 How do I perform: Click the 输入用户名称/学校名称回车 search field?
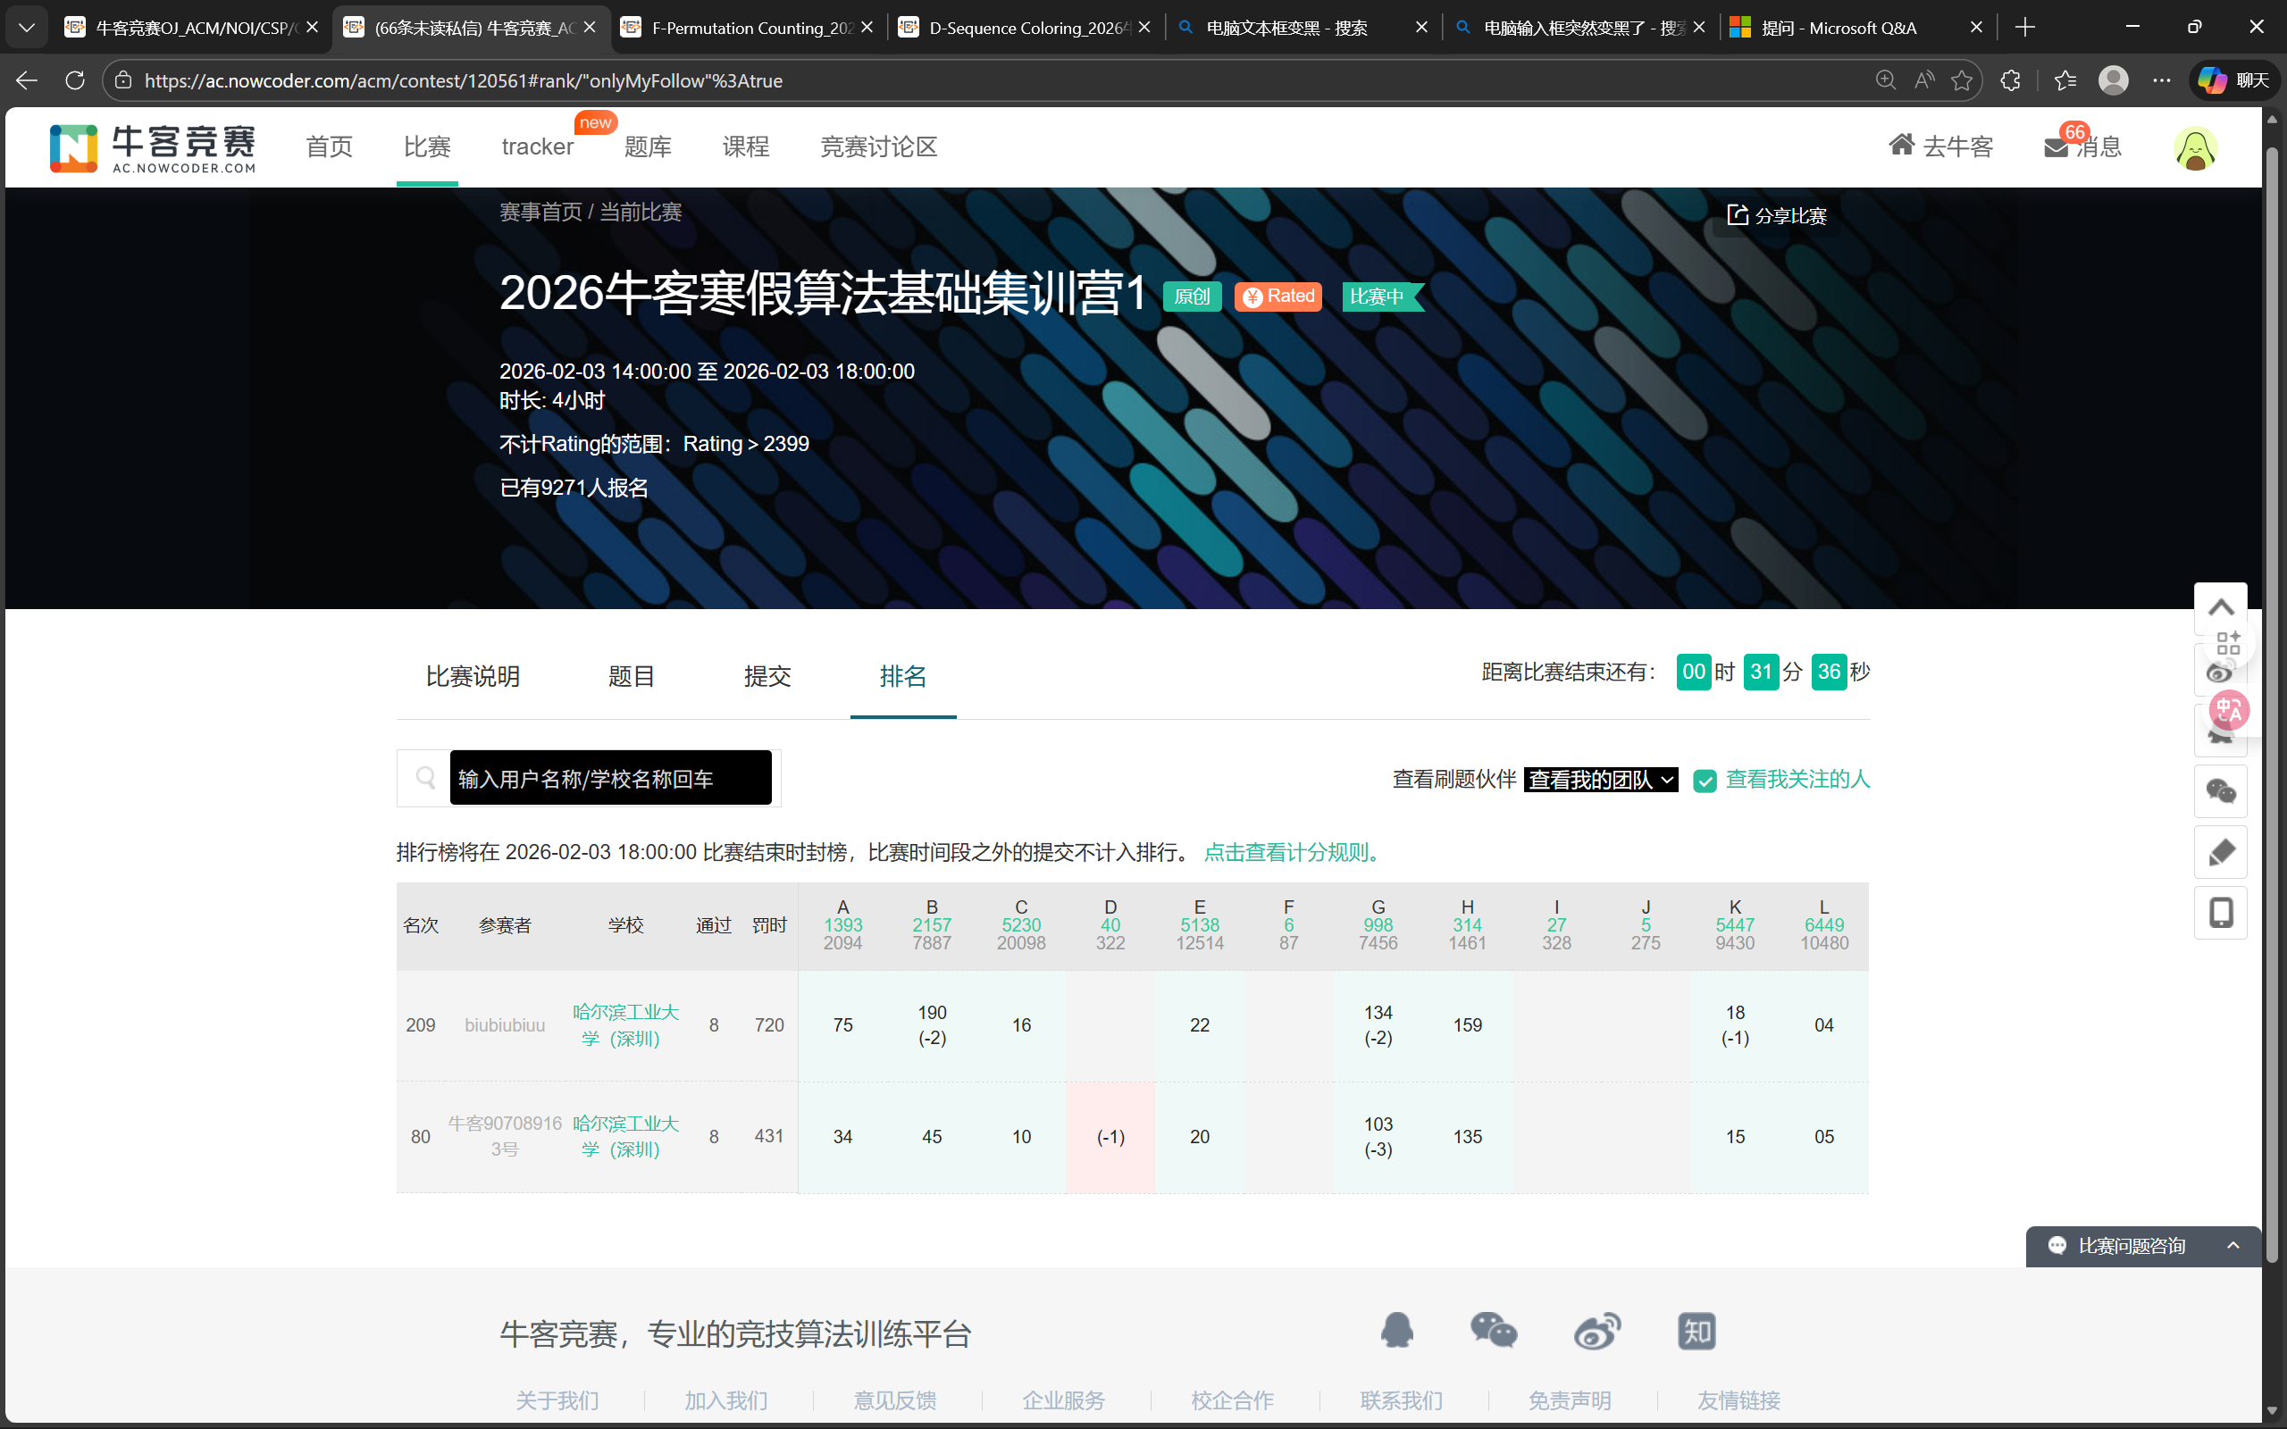coord(610,777)
